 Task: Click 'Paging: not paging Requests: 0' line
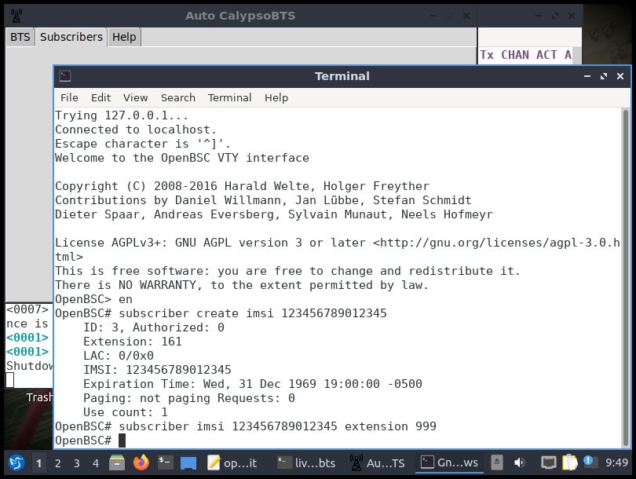click(189, 398)
